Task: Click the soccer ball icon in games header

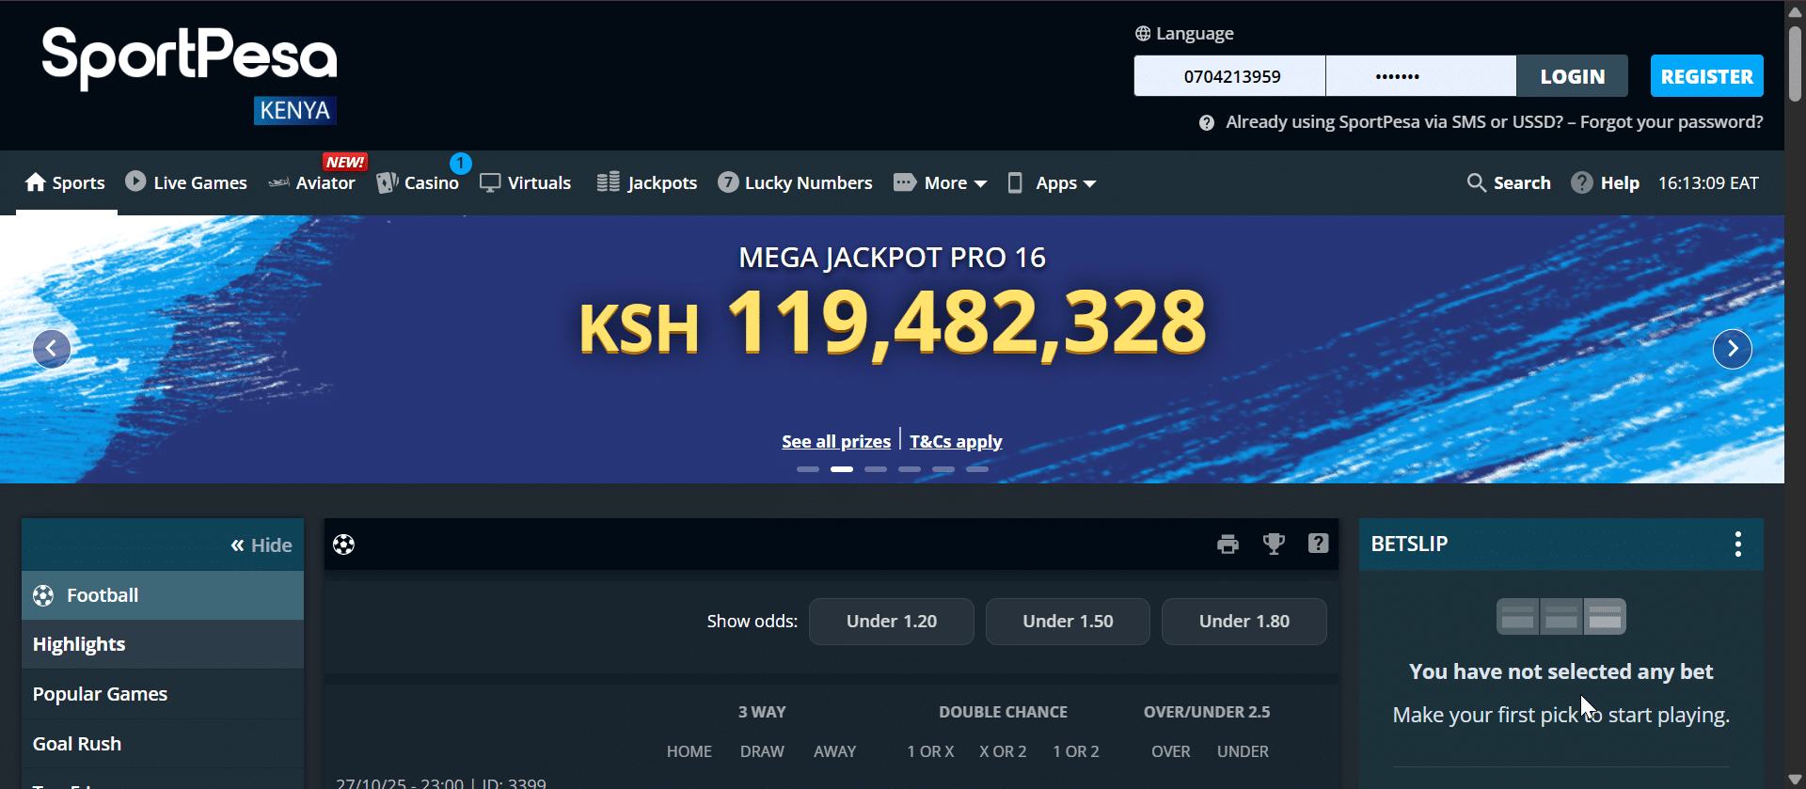Action: tap(344, 544)
